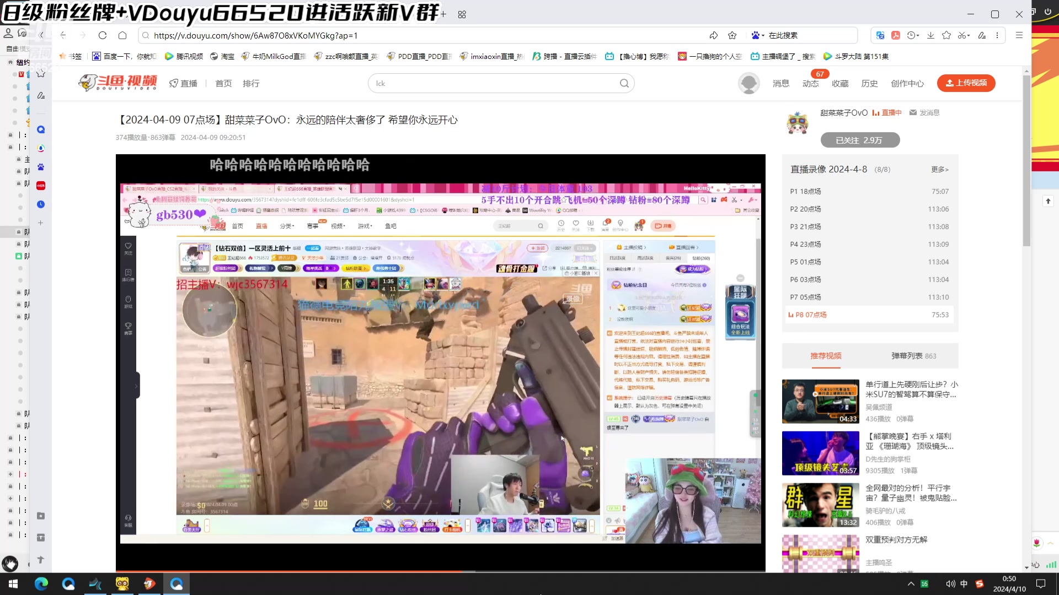This screenshot has width=1059, height=595.
Task: Open the scissors screenshot dropdown
Action: point(964,35)
